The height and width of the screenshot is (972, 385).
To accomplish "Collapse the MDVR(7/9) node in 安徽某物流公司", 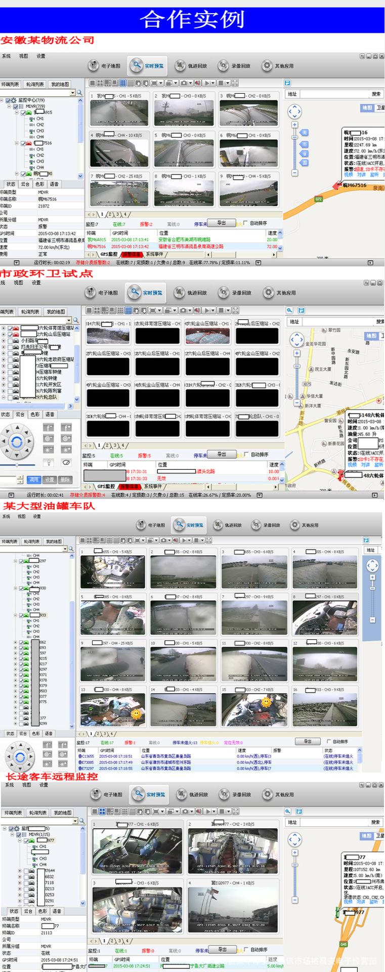I will [x=9, y=106].
